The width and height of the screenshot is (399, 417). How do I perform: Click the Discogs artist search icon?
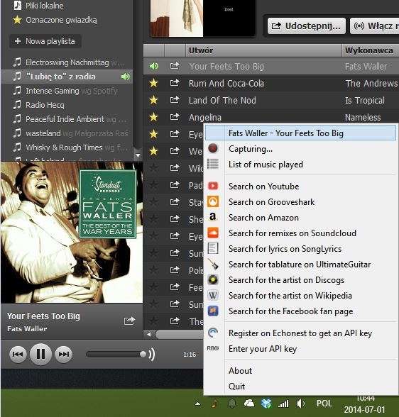pyautogui.click(x=213, y=279)
